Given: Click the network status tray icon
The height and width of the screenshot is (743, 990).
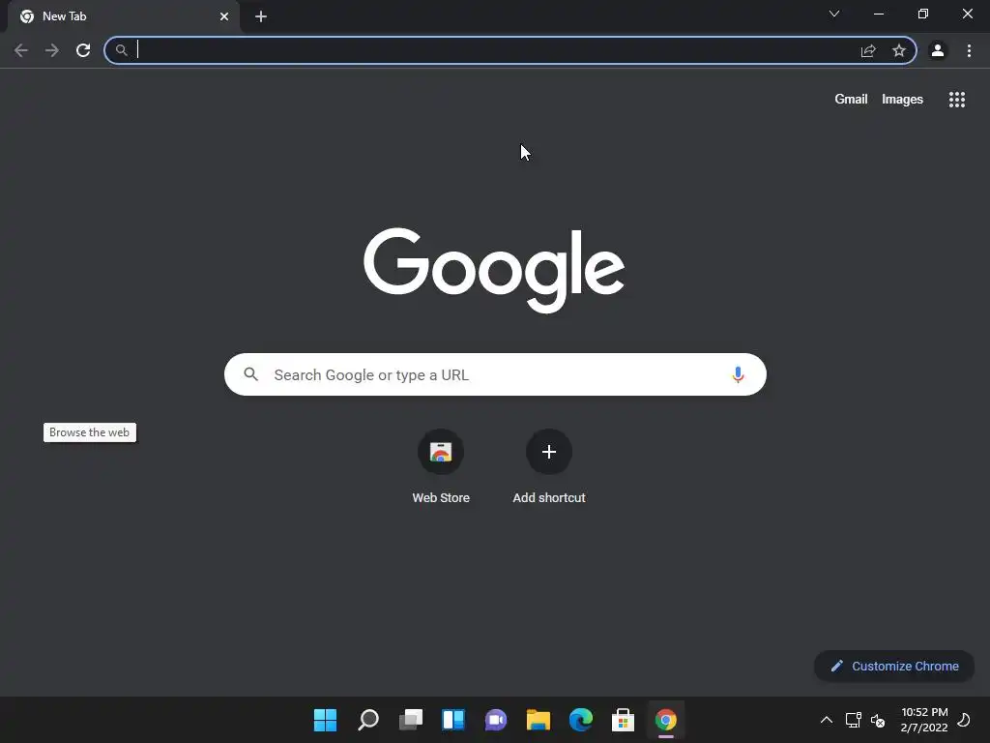Looking at the screenshot, I should click(854, 720).
